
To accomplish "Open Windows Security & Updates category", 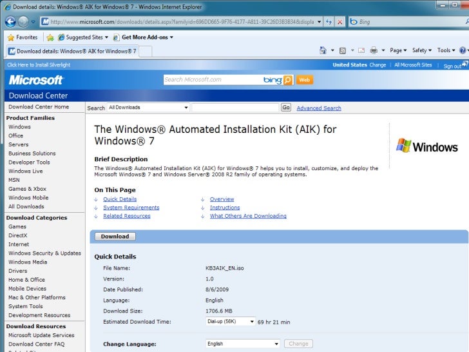I will [44, 253].
